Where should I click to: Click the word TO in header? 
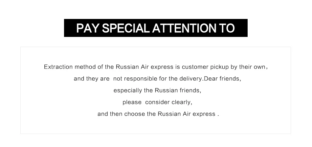(227, 28)
